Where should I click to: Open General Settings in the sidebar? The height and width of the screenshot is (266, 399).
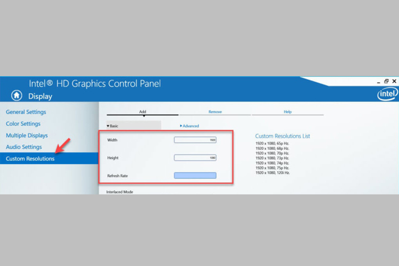[26, 112]
